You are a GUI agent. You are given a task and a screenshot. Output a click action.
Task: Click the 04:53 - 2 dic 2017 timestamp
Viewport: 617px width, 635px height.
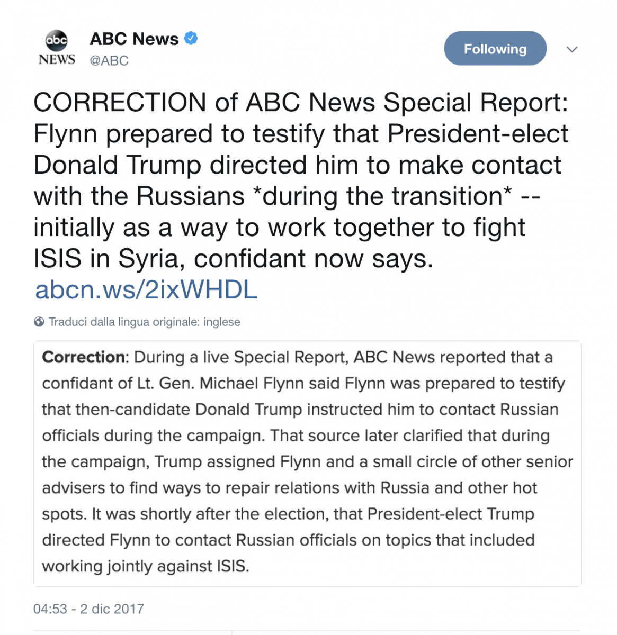tap(88, 609)
